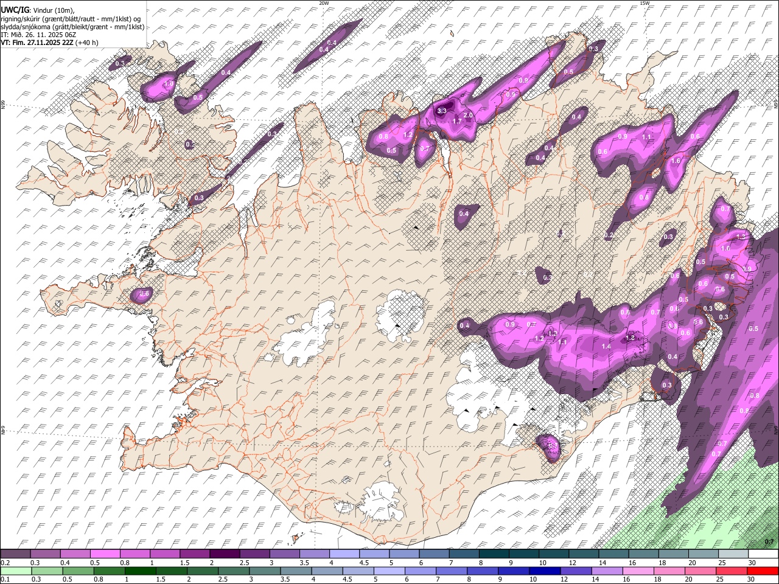Click the 25 swatch in snow legend
Viewport: 779px width, 584px height.
point(733,554)
